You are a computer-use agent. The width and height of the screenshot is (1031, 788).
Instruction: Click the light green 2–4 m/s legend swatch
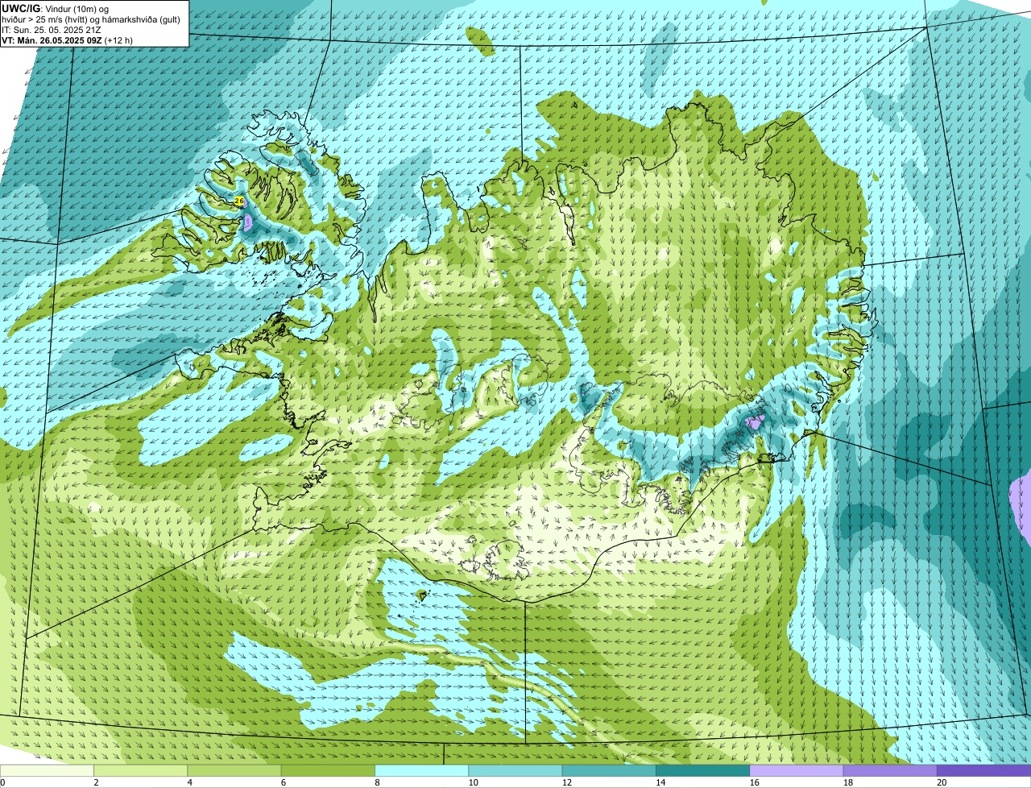point(140,770)
